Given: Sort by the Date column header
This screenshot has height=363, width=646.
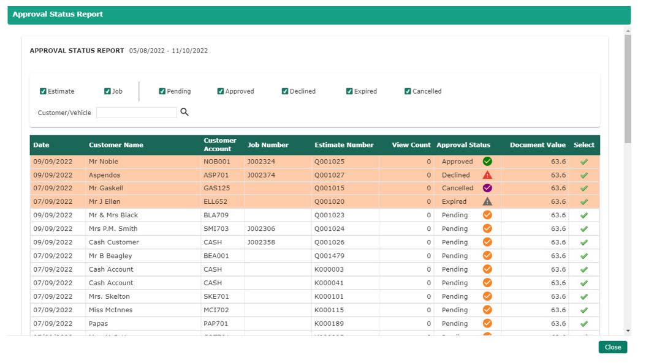Looking at the screenshot, I should coord(41,145).
